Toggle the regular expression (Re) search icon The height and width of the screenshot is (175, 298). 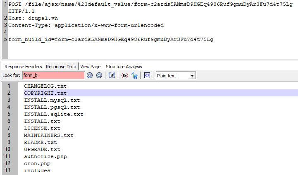pyautogui.click(x=124, y=75)
